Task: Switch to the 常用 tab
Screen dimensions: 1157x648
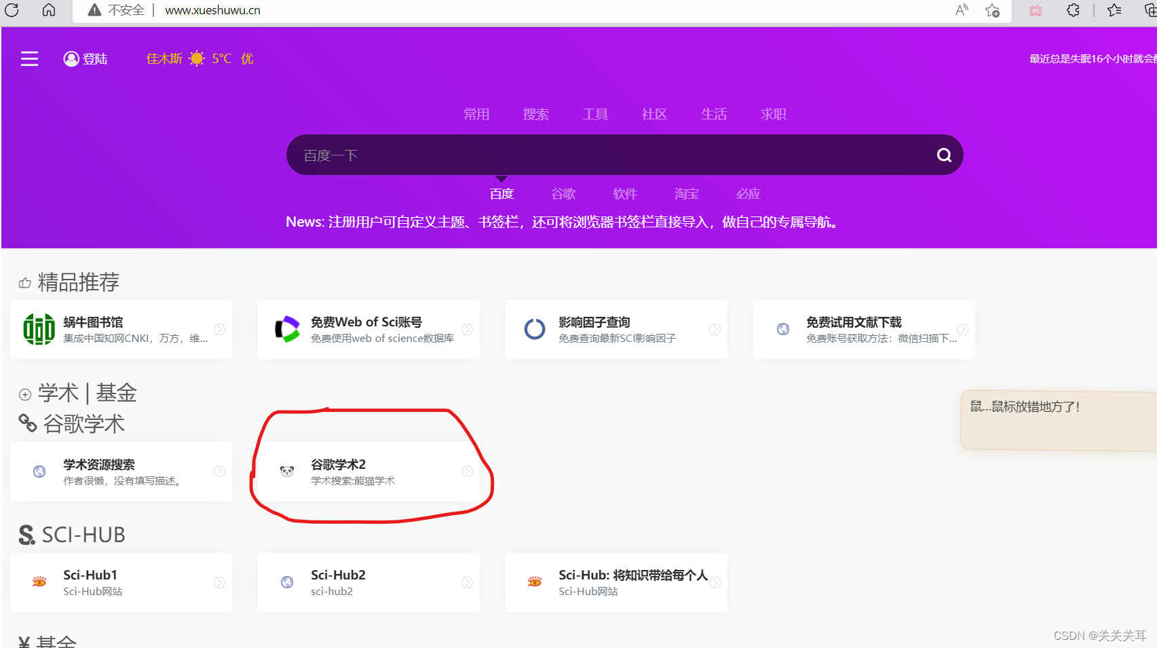Action: tap(476, 115)
